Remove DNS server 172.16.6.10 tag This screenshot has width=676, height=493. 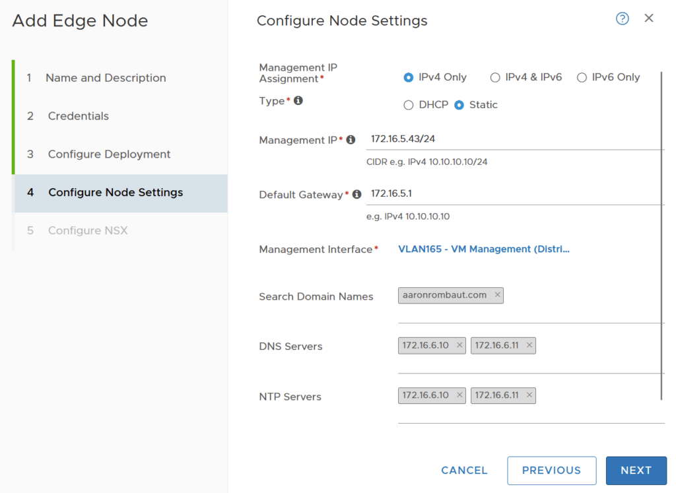[459, 345]
